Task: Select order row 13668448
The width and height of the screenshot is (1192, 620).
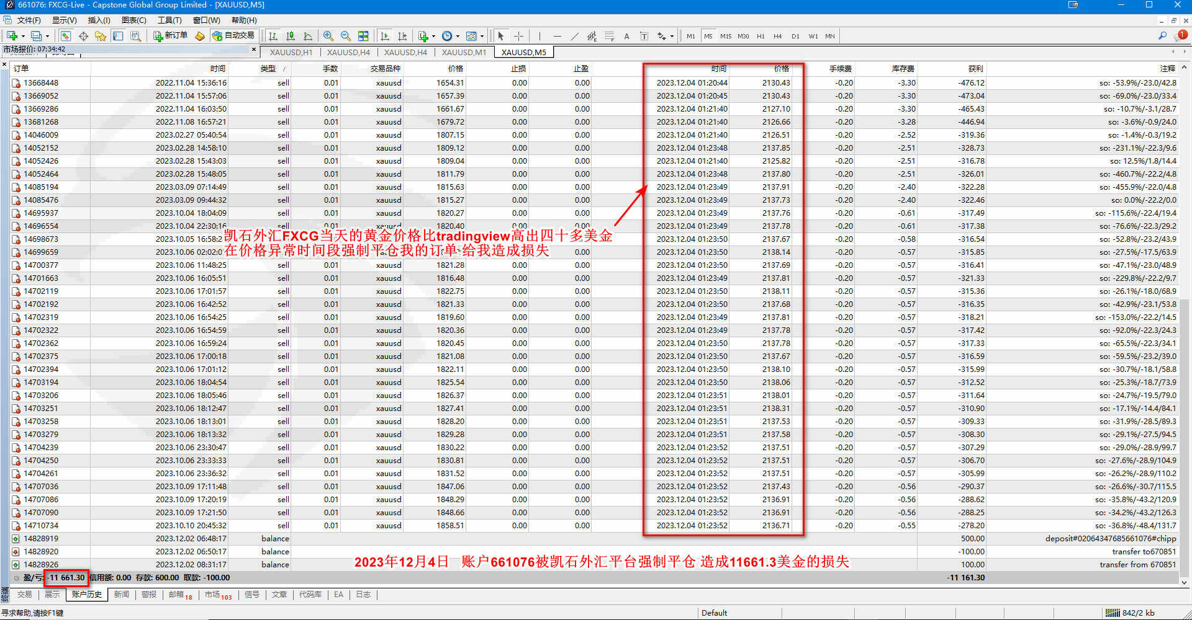Action: coord(595,82)
